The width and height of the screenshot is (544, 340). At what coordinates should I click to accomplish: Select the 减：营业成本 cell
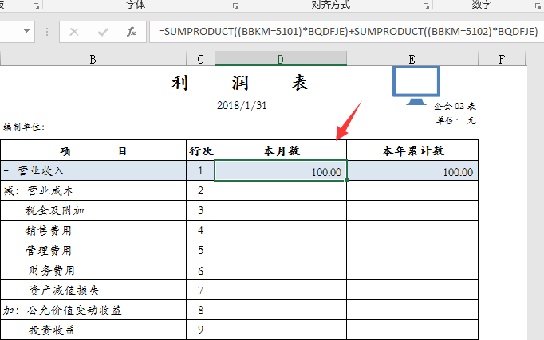[x=93, y=190]
